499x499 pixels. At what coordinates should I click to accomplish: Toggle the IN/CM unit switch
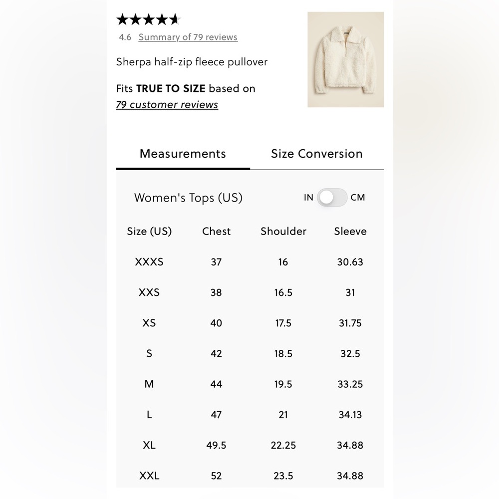click(332, 197)
